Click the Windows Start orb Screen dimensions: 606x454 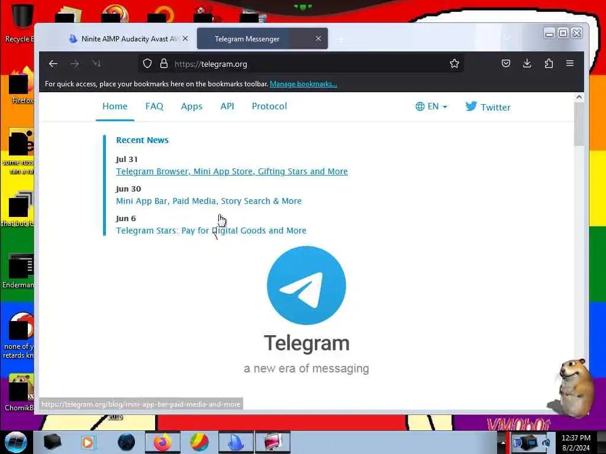tap(16, 442)
